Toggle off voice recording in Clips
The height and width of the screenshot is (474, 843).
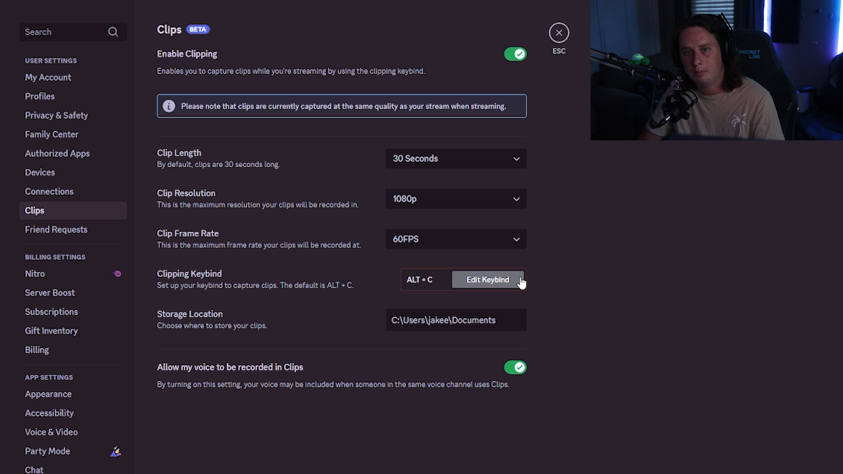coord(515,367)
